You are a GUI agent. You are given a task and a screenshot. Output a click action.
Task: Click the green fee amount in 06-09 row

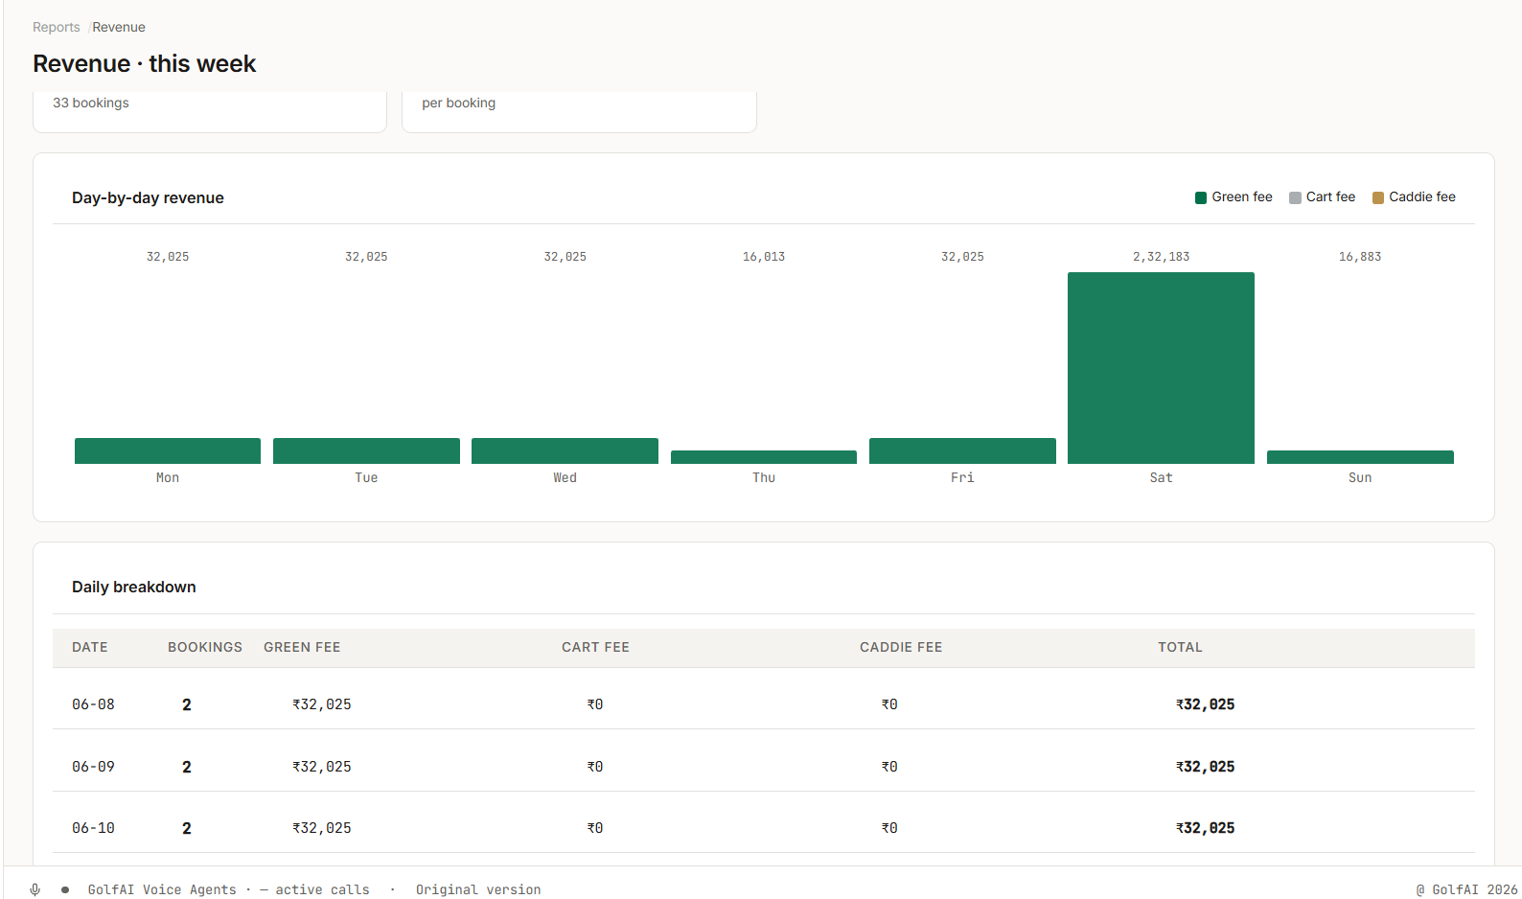[x=322, y=767]
